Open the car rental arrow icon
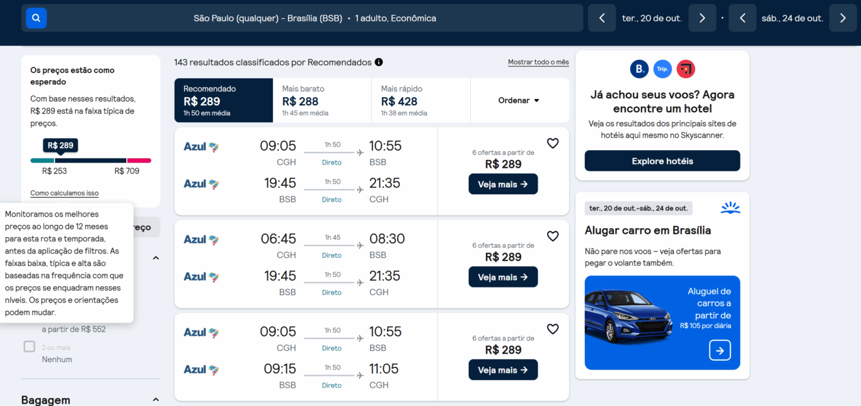 point(719,350)
